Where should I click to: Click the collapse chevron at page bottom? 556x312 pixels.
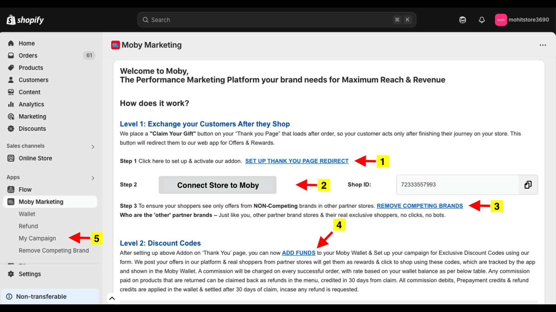[112, 298]
